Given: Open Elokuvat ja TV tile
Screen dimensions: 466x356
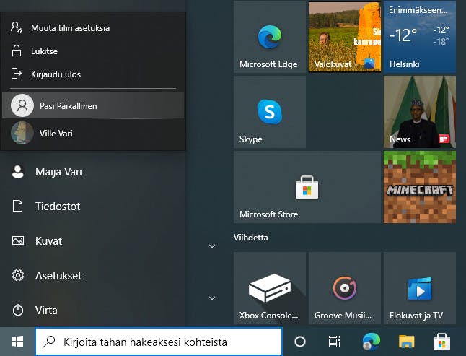Looking at the screenshot, I should (419, 289).
